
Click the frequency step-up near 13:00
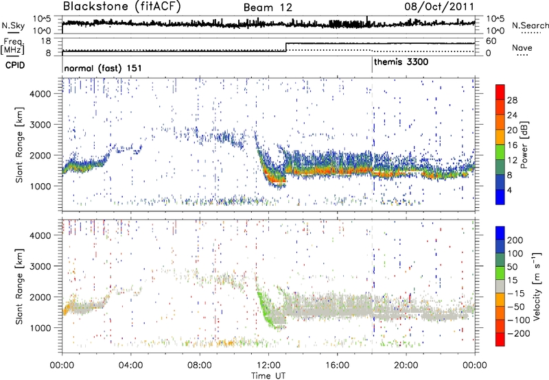pos(286,47)
